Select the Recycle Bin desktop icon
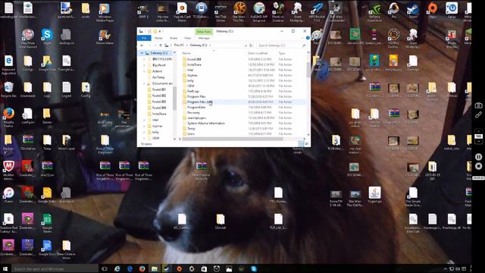The width and height of the screenshot is (485, 273). 8,89
